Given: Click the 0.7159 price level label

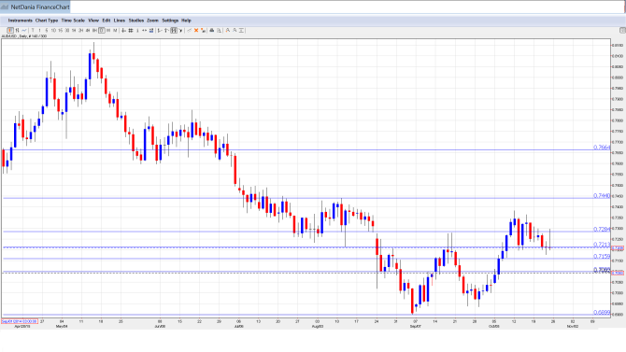Looking at the screenshot, I should click(602, 256).
